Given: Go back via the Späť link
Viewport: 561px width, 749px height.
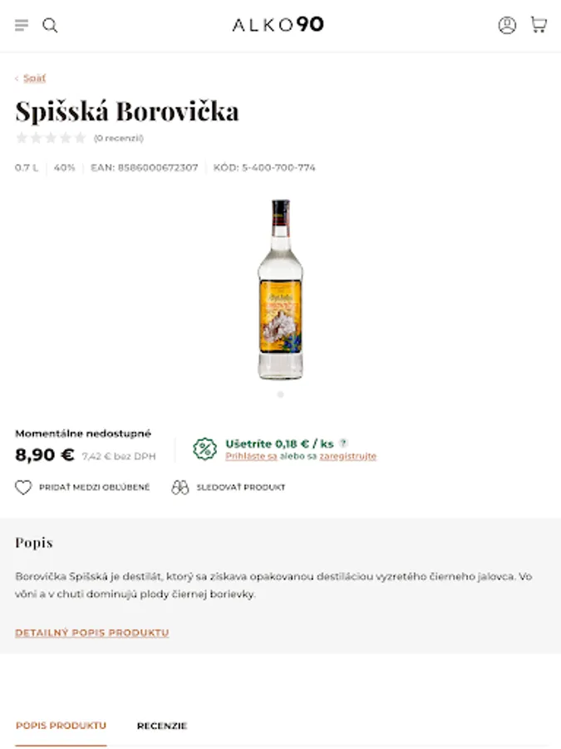Looking at the screenshot, I should [34, 78].
